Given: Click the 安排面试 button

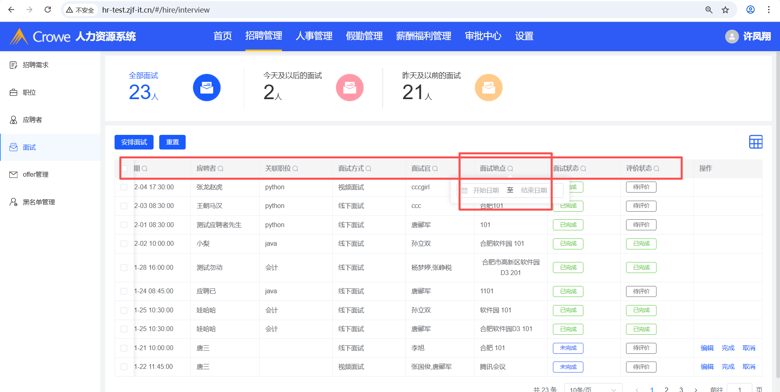Looking at the screenshot, I should [x=134, y=142].
